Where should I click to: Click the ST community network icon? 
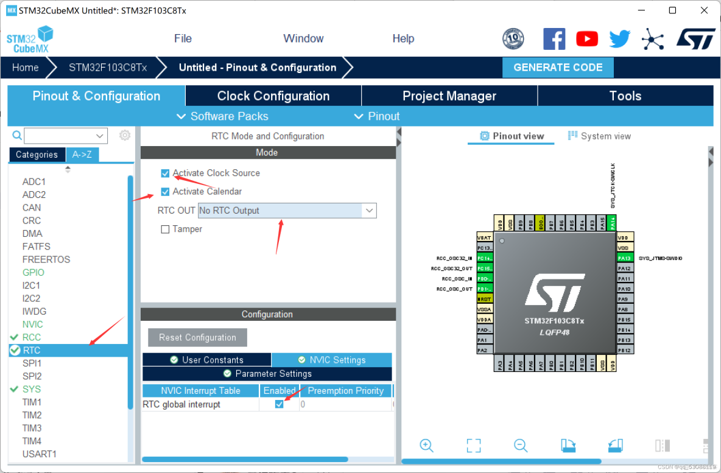(652, 39)
